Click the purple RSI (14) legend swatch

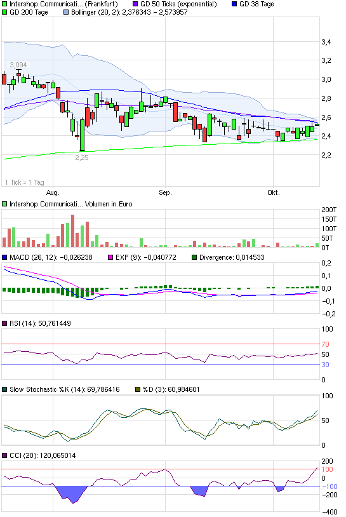(4, 323)
